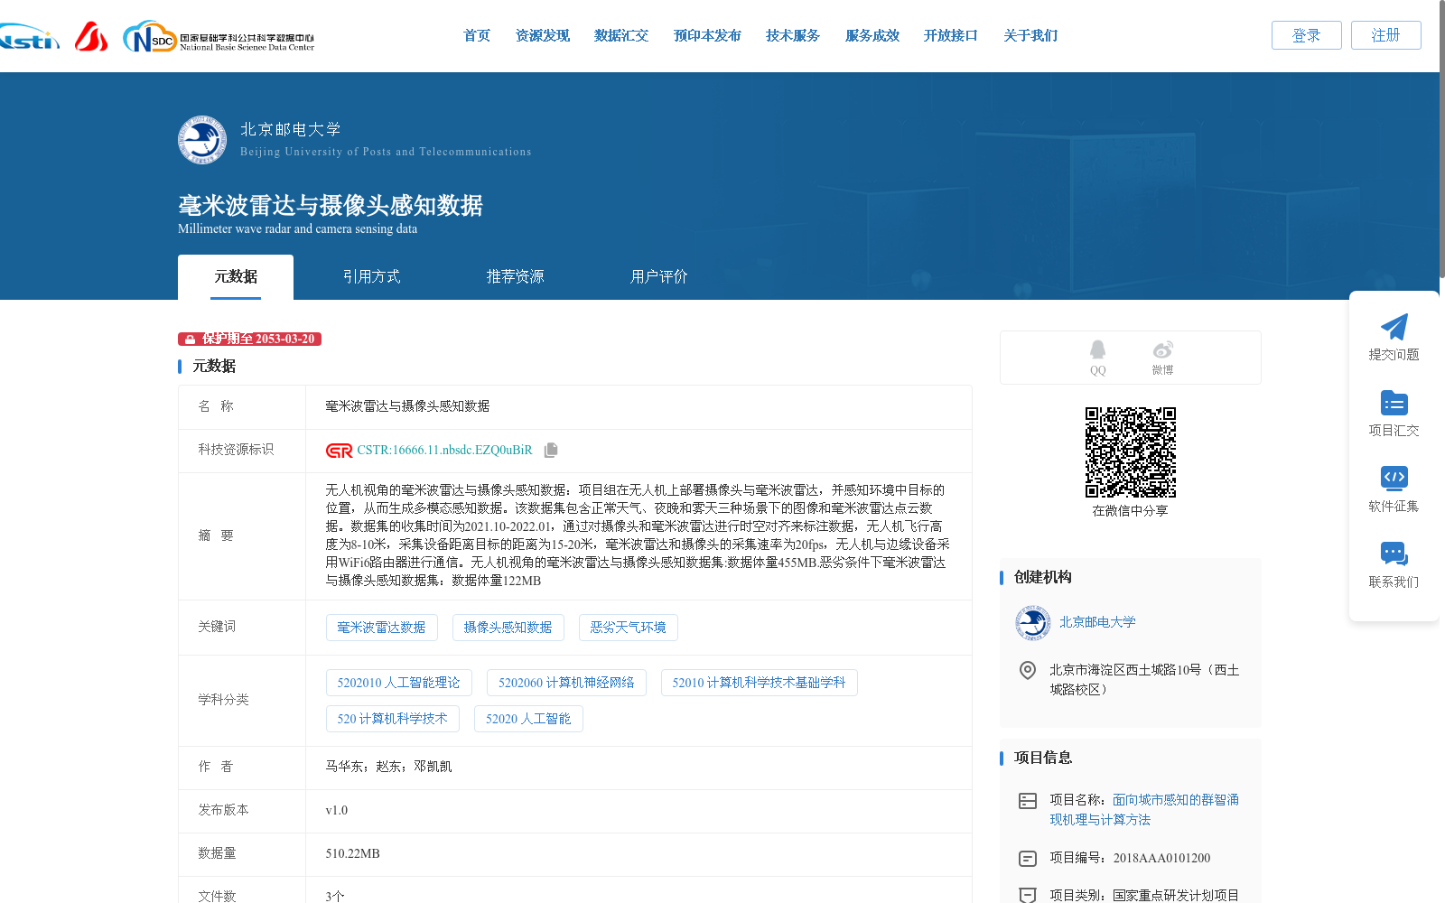1445x903 pixels.
Task: Switch to 引用方式 tab
Action: tap(371, 277)
